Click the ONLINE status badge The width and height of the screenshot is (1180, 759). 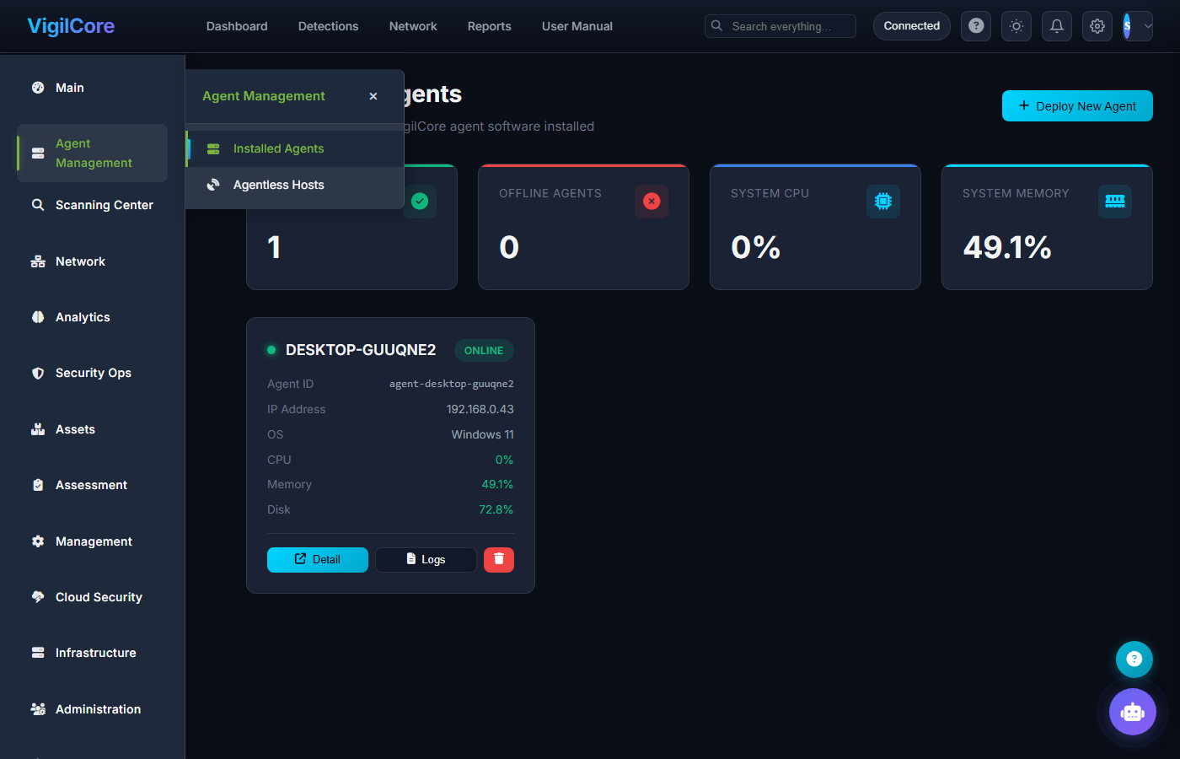pos(484,350)
